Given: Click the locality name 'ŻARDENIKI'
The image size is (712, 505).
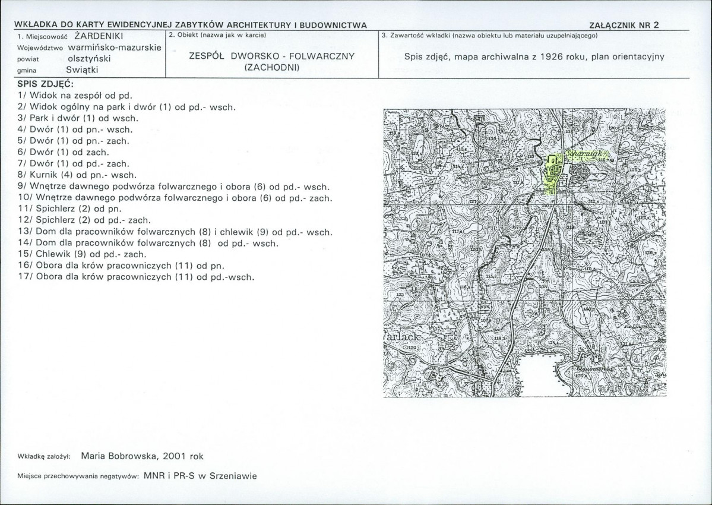Looking at the screenshot, I should (x=99, y=36).
